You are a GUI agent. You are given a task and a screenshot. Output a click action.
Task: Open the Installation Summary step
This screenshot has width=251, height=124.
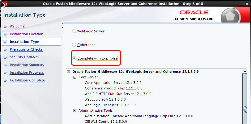point(27,65)
